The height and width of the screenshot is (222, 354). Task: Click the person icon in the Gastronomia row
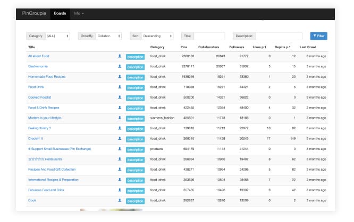(x=120, y=66)
